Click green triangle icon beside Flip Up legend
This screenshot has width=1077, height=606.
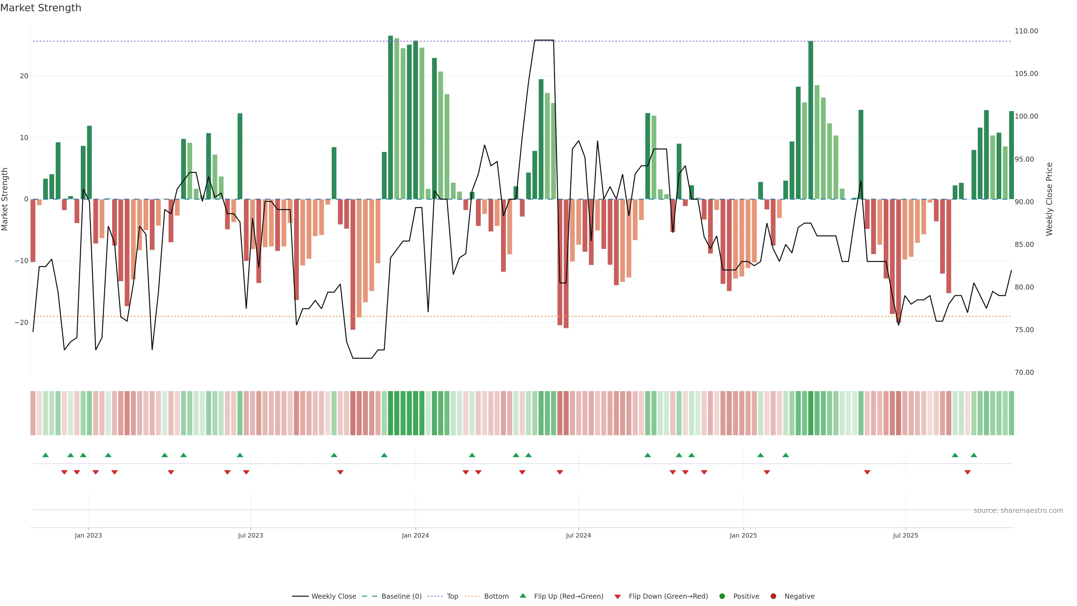pos(523,596)
